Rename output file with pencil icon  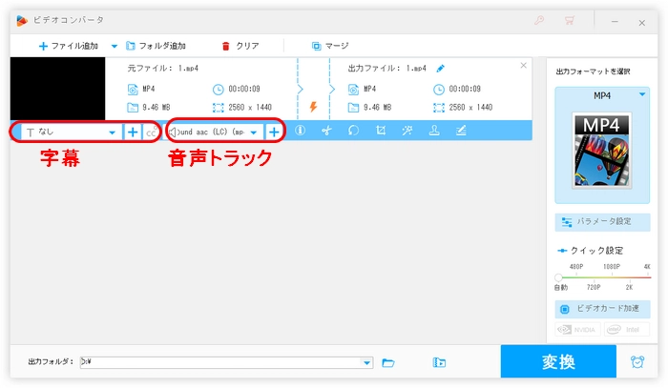(x=440, y=69)
